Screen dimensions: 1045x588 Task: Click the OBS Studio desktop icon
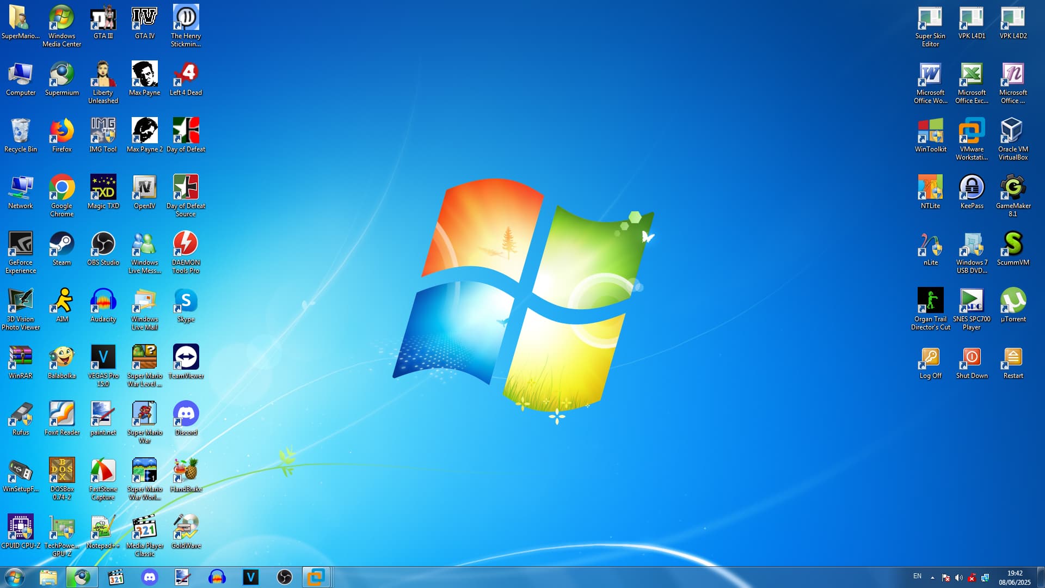103,244
